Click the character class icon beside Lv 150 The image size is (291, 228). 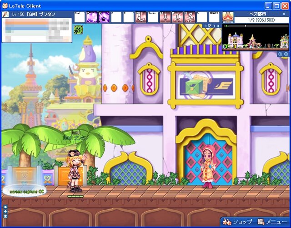(5, 14)
